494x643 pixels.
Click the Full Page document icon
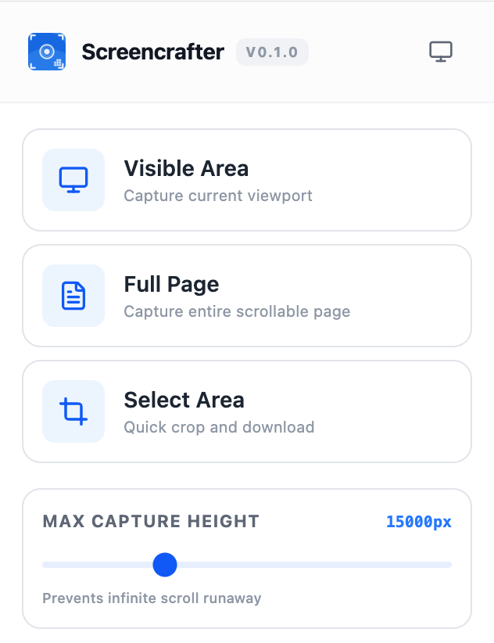click(73, 296)
